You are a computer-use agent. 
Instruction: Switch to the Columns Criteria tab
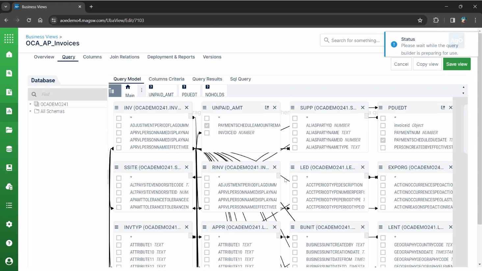click(x=166, y=79)
